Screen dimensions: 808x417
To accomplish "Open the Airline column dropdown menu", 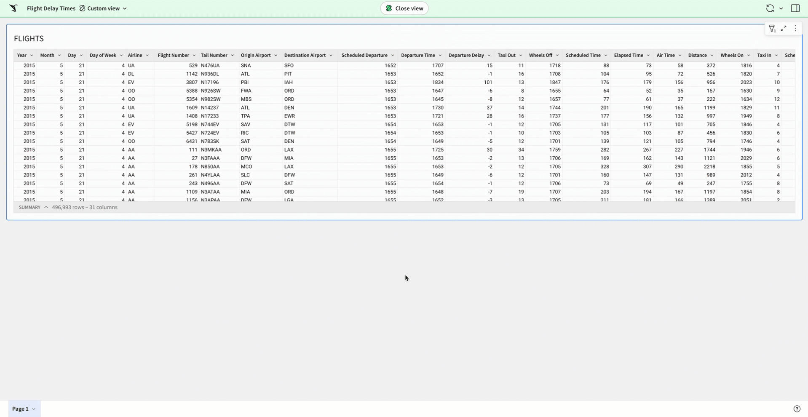I will [x=147, y=56].
